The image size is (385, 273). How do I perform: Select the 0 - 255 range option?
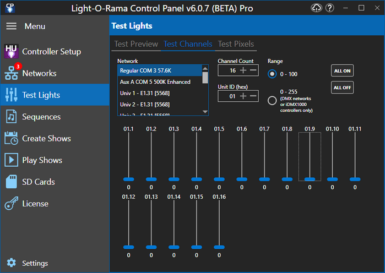272,100
